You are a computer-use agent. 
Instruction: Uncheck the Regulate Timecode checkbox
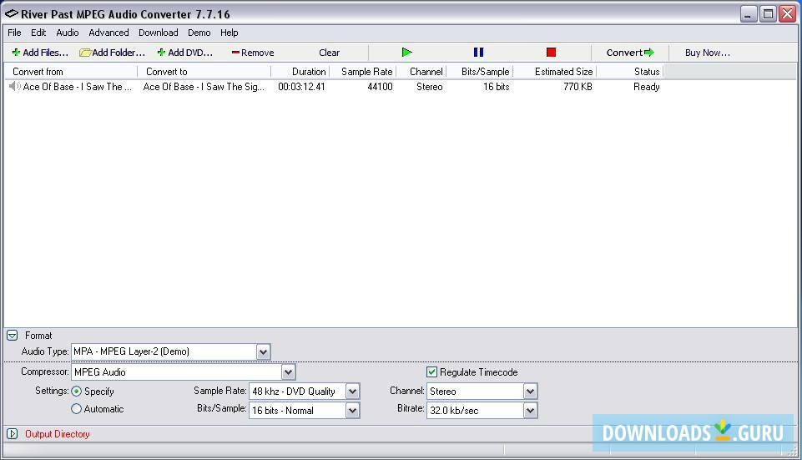pyautogui.click(x=431, y=372)
